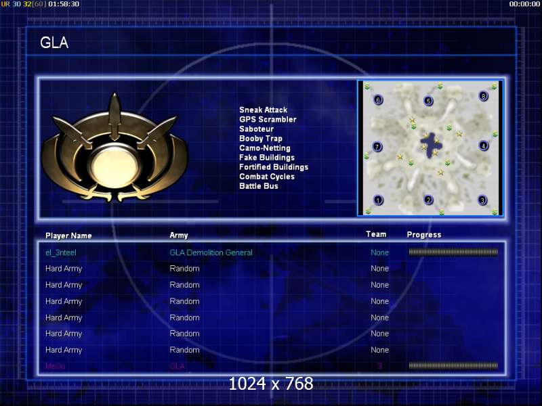Click MeGo's army value GLA
This screenshot has width=542, height=406.
pos(178,366)
